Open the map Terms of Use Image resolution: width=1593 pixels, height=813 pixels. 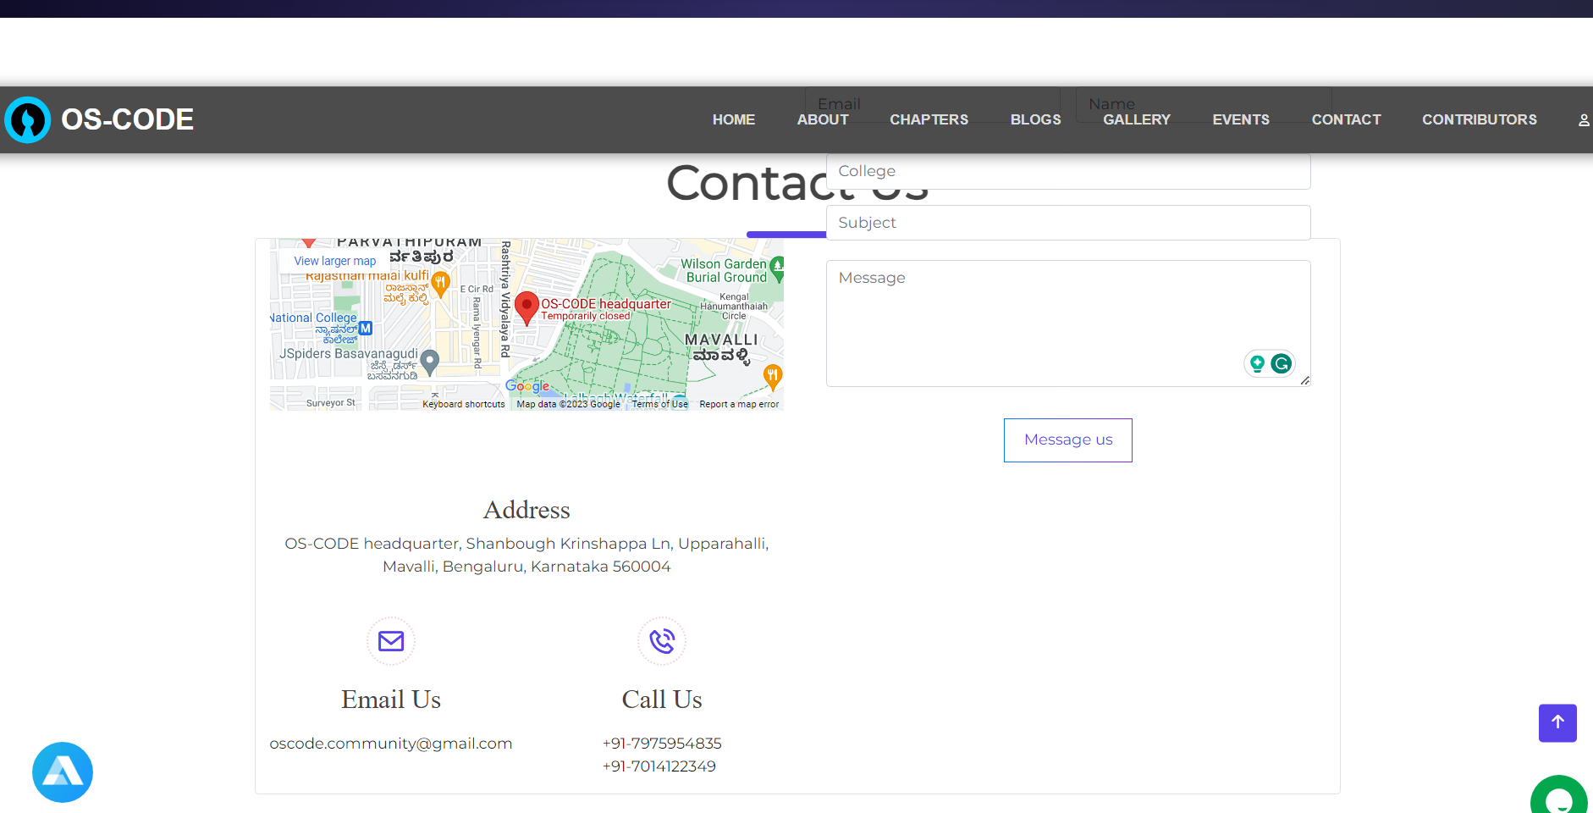(659, 404)
